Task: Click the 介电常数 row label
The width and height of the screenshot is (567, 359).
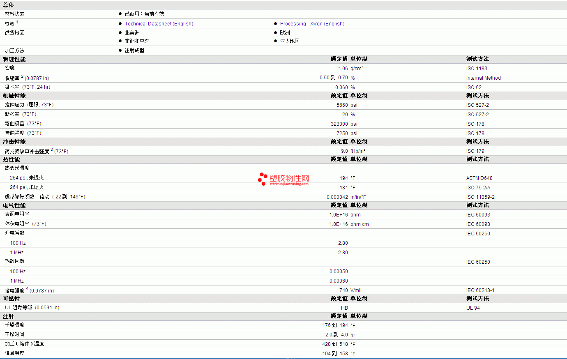Action: 15,233
